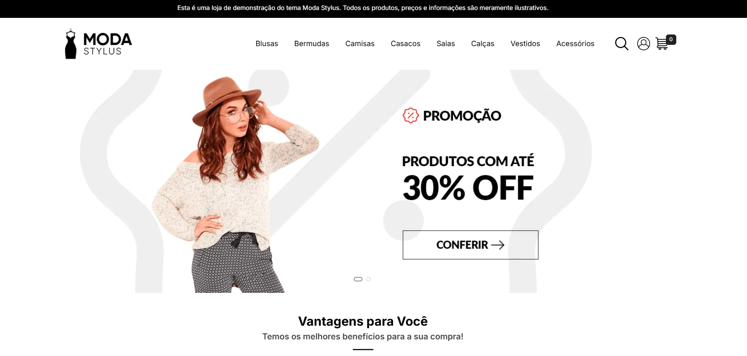Select the first carousel slide indicator

[x=358, y=279]
